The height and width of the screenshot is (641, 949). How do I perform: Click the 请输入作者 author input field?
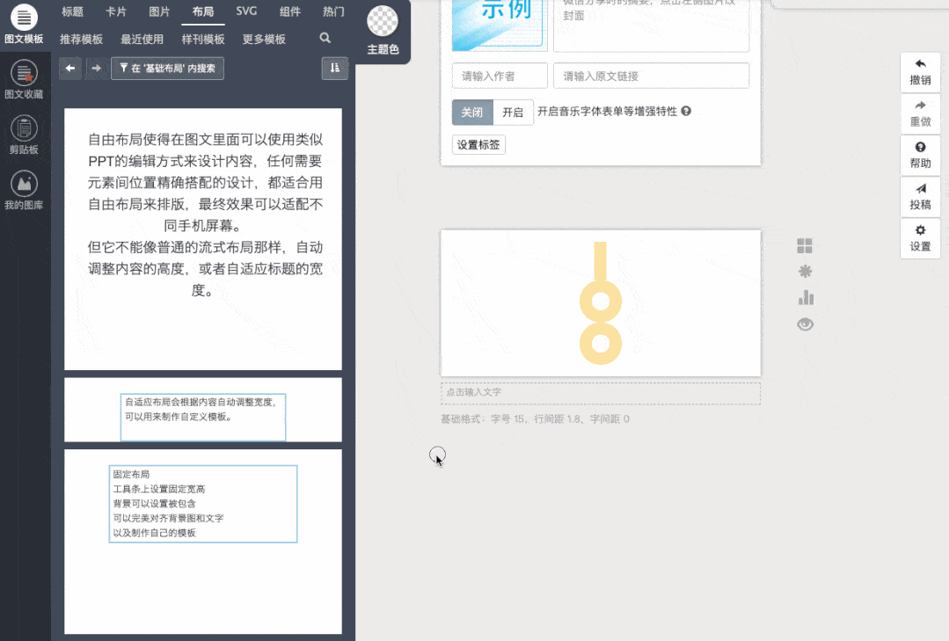tap(500, 76)
